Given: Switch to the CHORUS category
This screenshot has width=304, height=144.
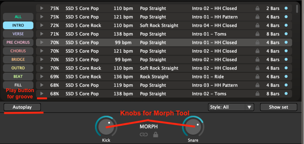Looking at the screenshot, I should coord(18,51).
